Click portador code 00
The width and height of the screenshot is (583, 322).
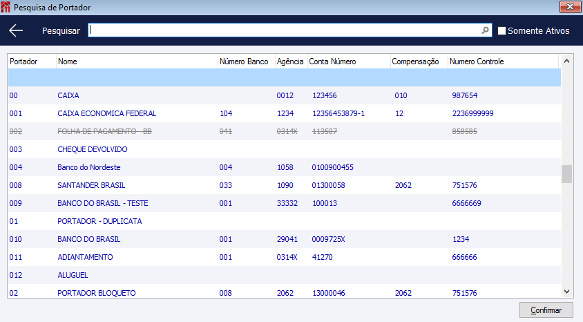(x=13, y=95)
